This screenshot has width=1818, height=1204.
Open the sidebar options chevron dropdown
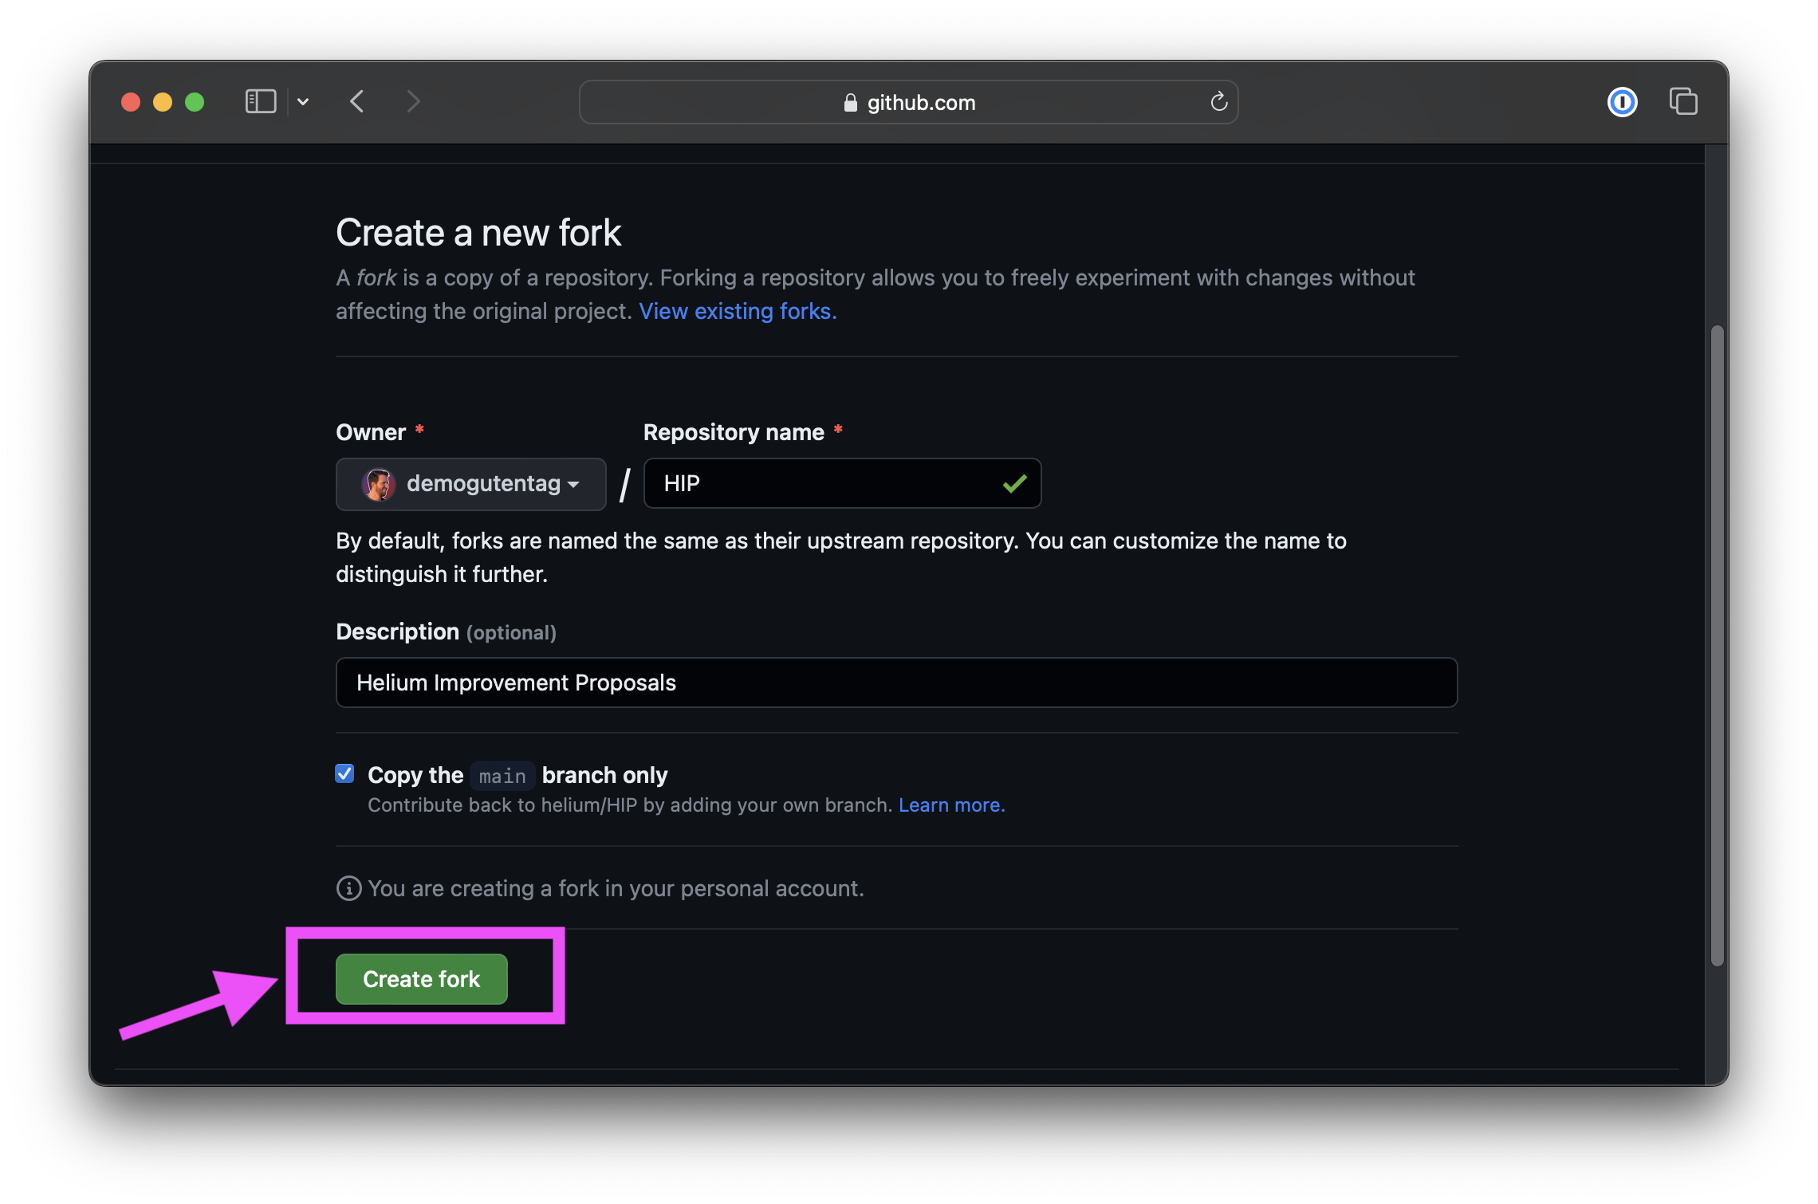(x=303, y=102)
